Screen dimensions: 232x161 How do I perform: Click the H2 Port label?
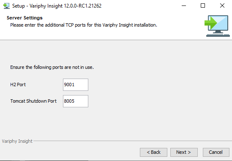point(18,85)
